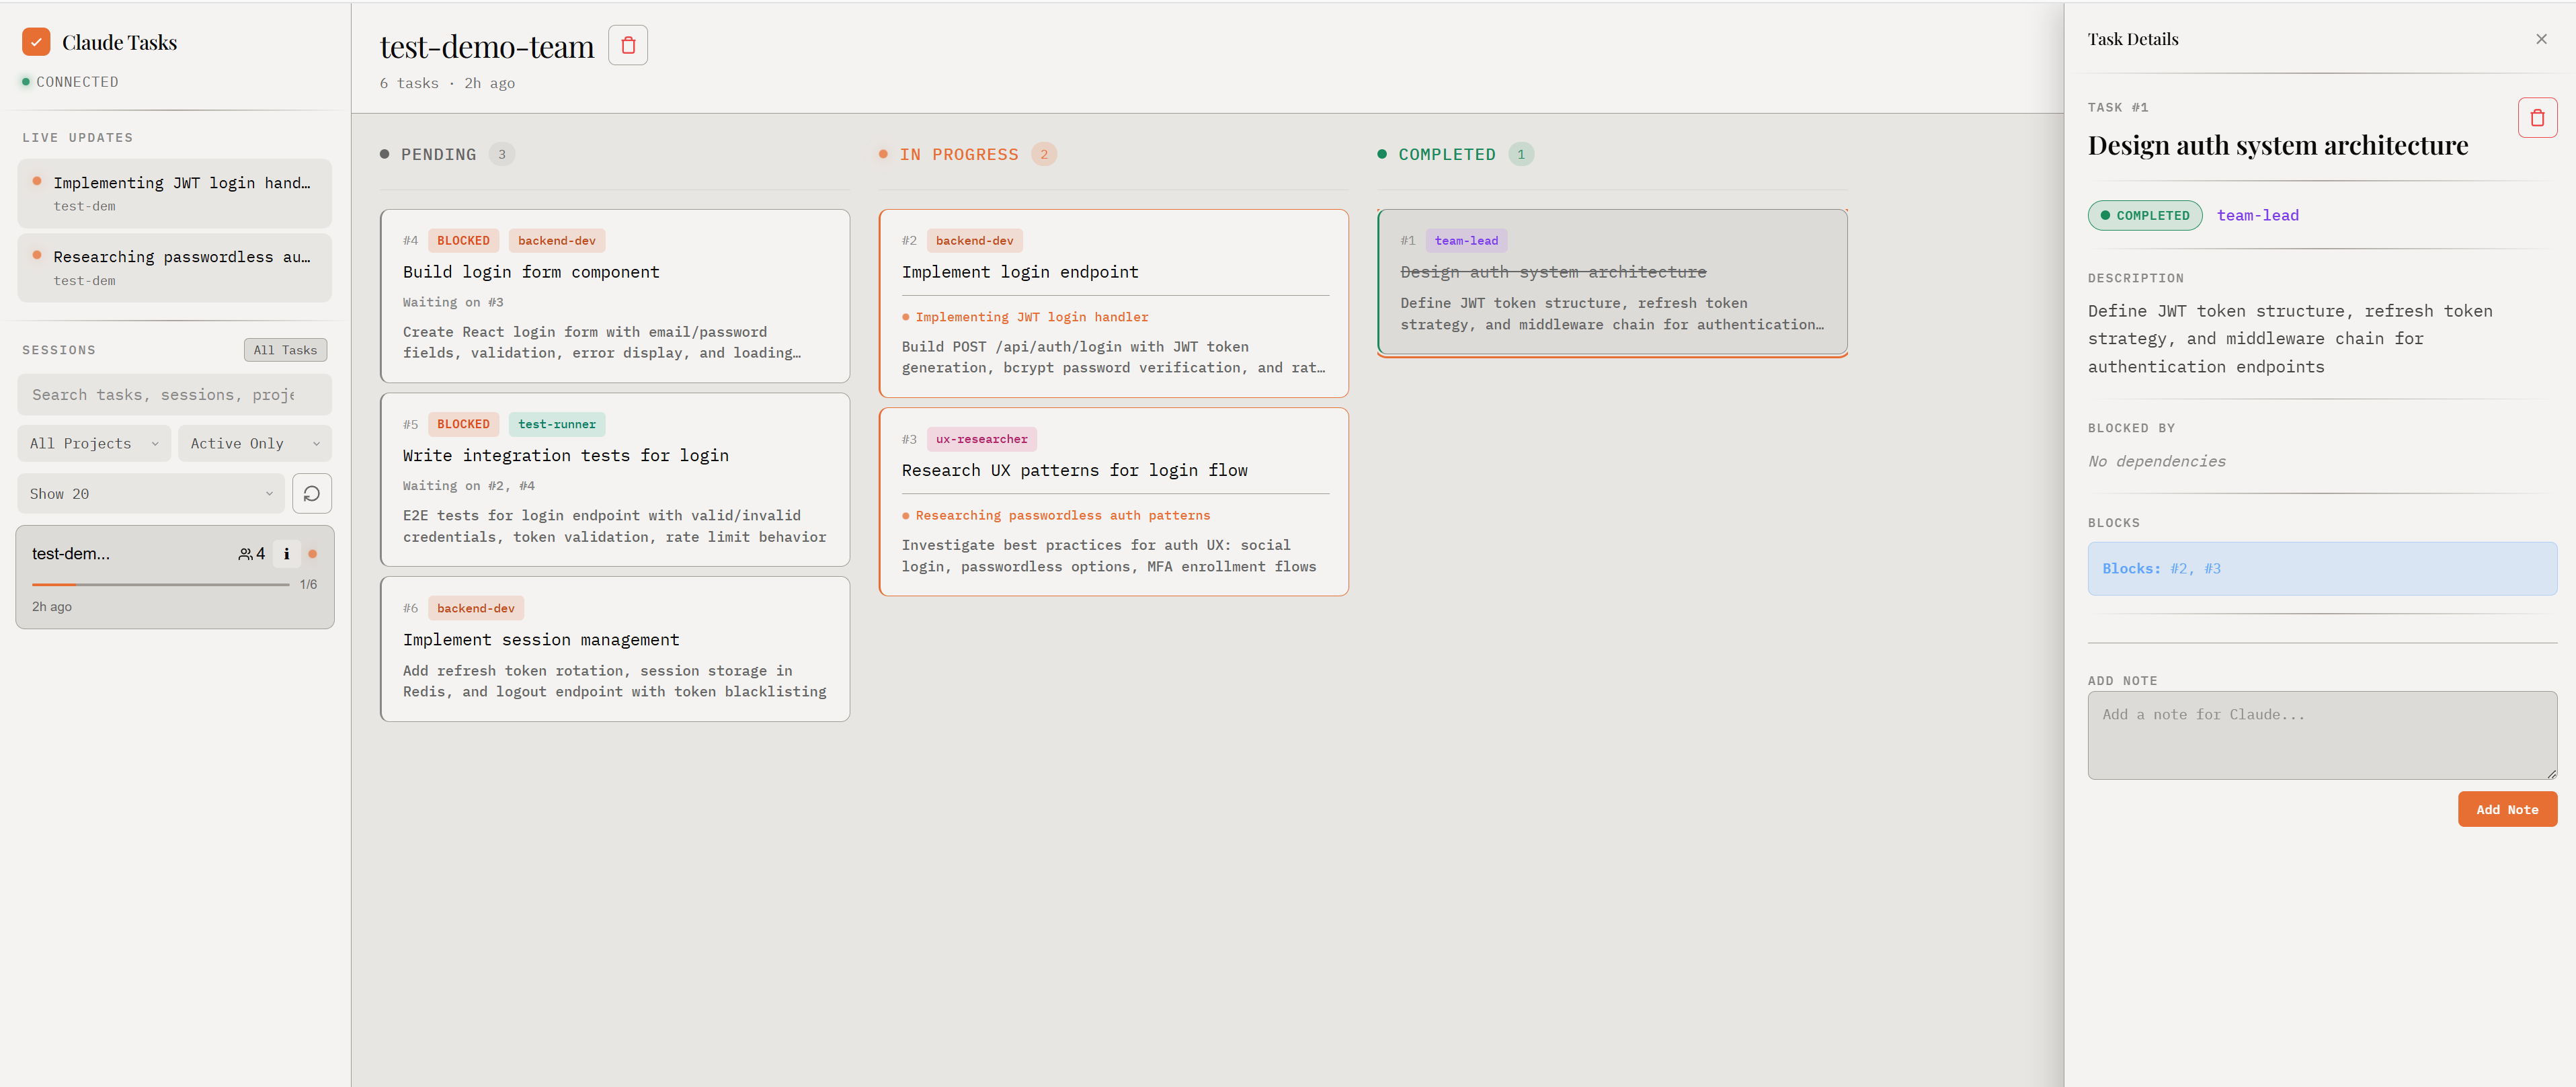Click the refresh icon in the Sessions sidebar
The height and width of the screenshot is (1087, 2576).
[312, 493]
